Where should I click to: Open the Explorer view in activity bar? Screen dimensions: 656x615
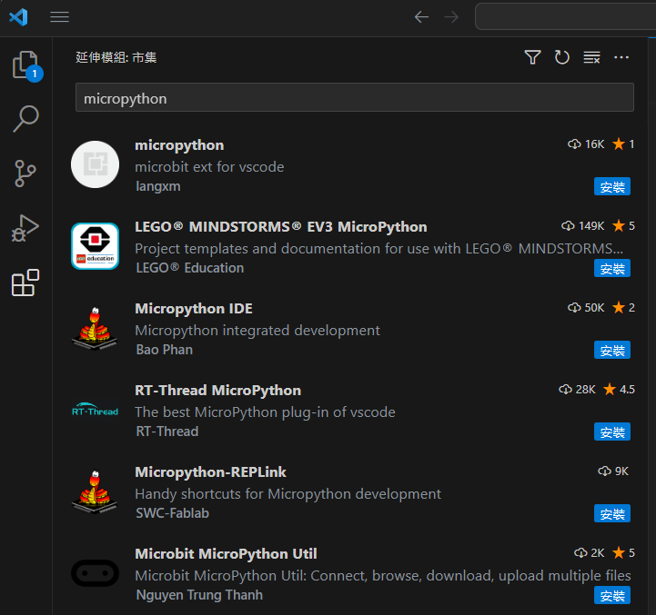click(x=26, y=65)
